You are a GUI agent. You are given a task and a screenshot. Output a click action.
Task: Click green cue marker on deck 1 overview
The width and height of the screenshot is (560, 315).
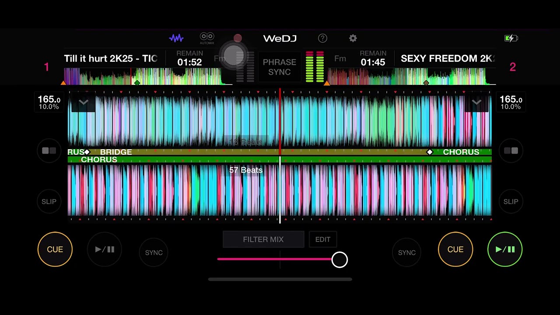(137, 83)
